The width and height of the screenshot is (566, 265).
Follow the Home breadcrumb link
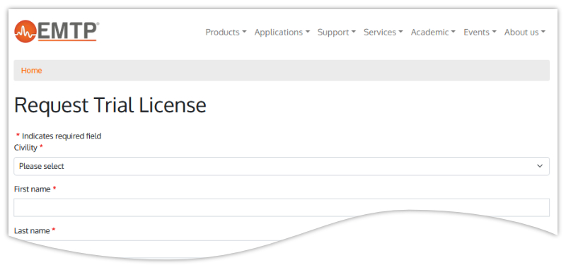tap(31, 70)
